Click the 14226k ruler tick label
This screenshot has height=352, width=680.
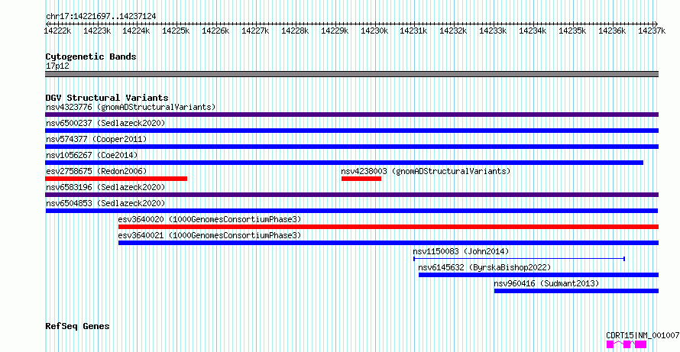[x=215, y=31]
